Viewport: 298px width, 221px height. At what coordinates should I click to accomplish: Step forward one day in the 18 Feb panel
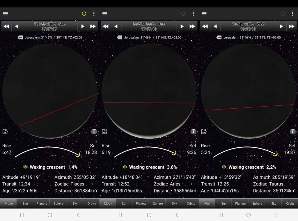(x=83, y=26)
